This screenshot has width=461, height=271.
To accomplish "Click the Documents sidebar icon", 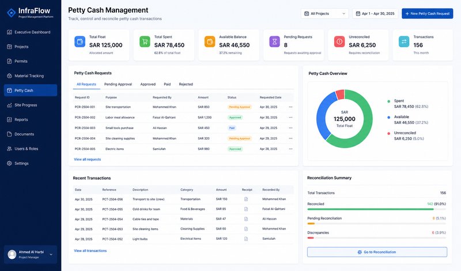I will tap(9, 134).
